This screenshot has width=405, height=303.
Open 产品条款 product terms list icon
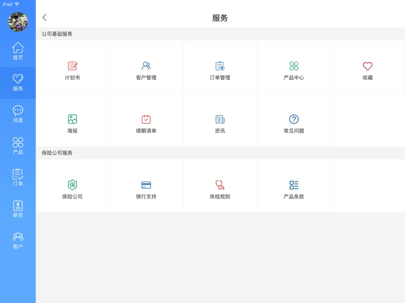pos(294,185)
